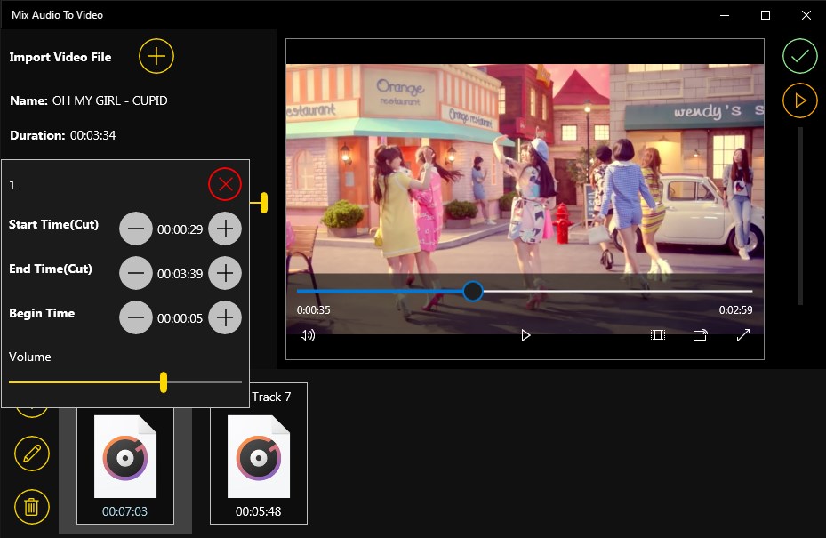The width and height of the screenshot is (826, 538).
Task: Click the Duration value 00:03:34
Action: pyautogui.click(x=92, y=135)
